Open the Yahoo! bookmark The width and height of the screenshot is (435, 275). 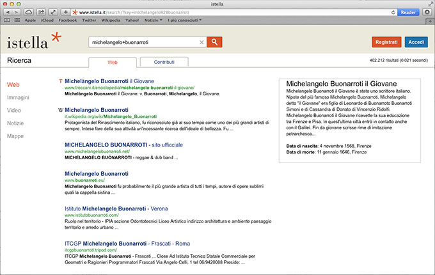coord(132,20)
